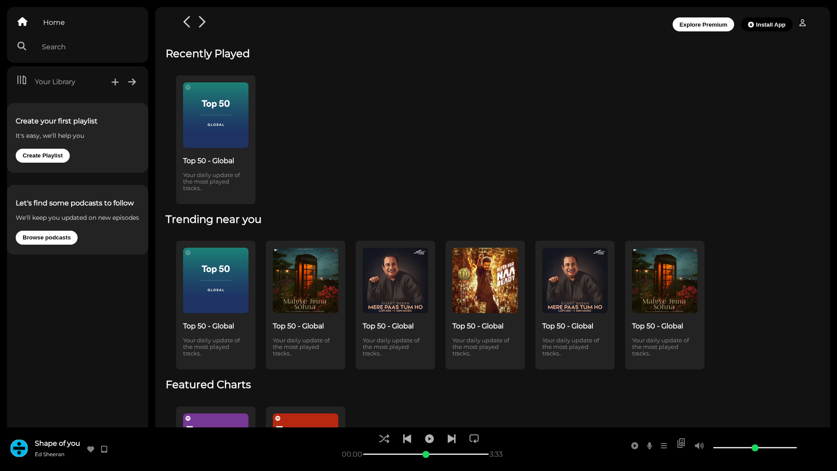Skip to previous track

[407, 439]
